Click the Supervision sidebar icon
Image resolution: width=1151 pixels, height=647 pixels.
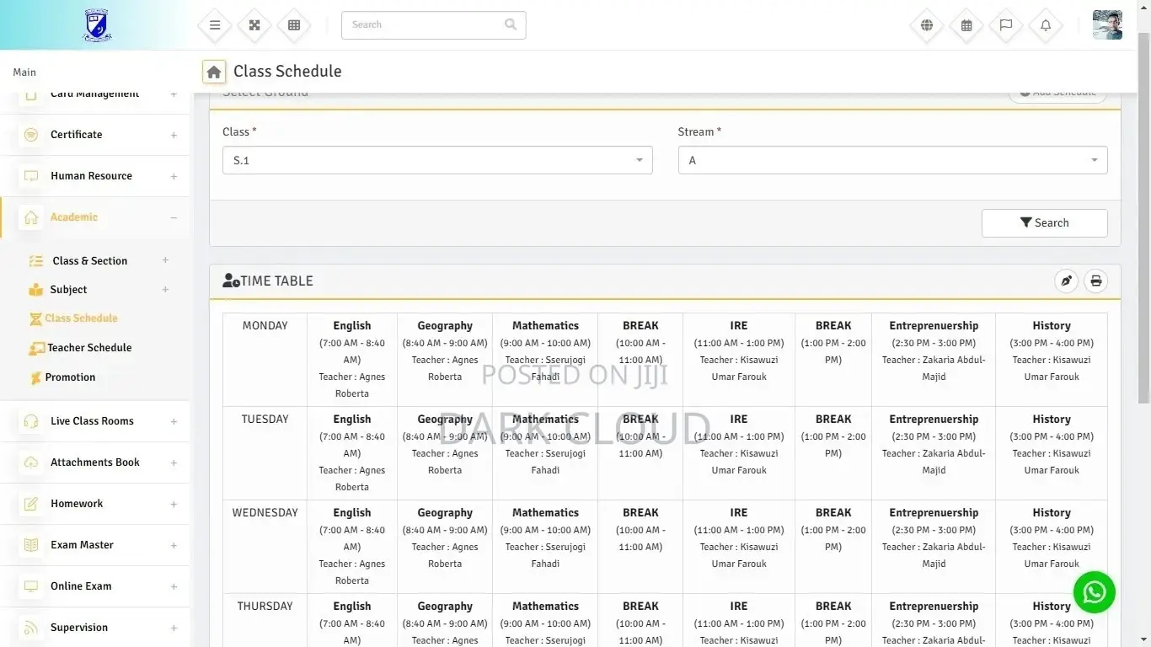pyautogui.click(x=31, y=628)
